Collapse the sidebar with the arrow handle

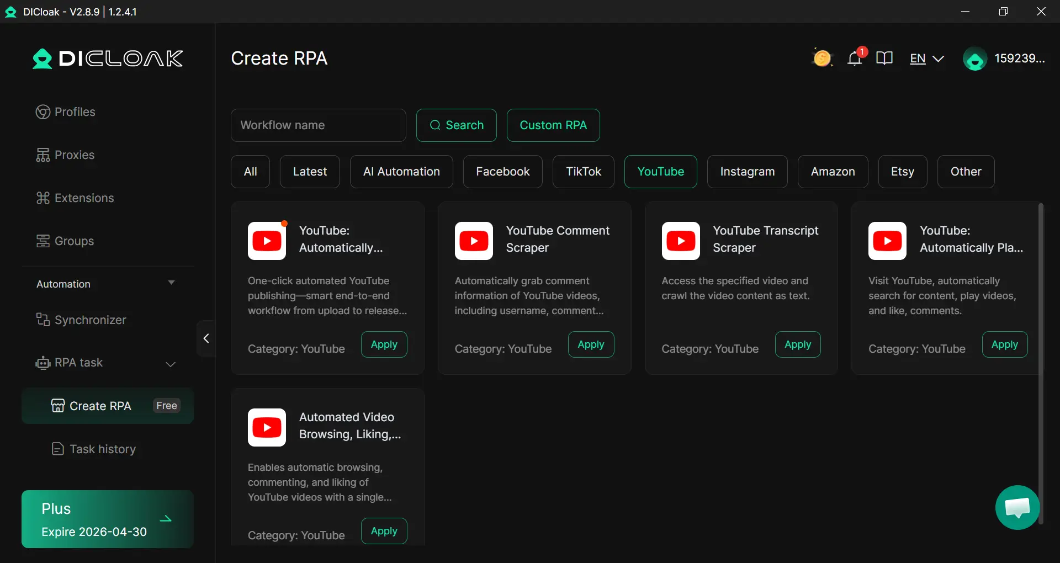point(206,338)
